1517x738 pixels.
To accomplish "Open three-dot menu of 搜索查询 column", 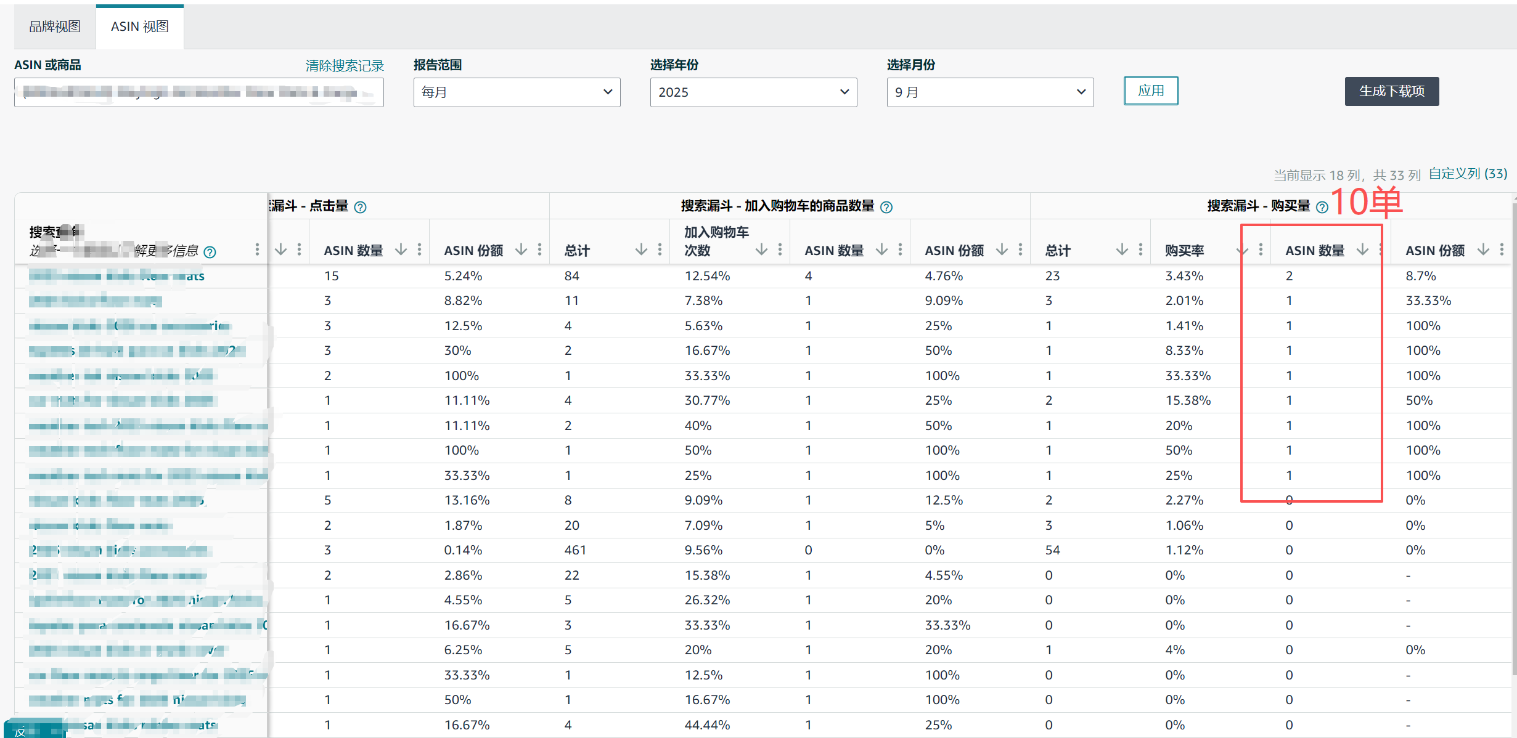I will pyautogui.click(x=257, y=249).
